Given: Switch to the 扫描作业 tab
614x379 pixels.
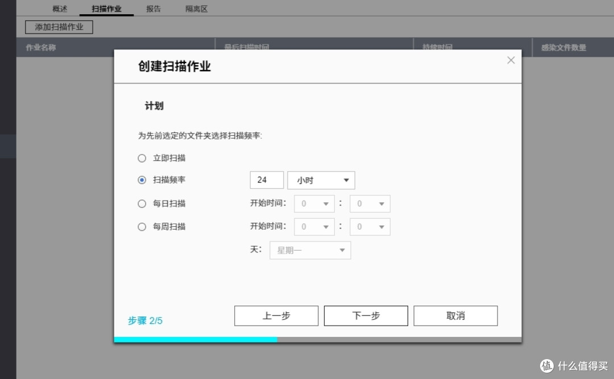Looking at the screenshot, I should (106, 9).
